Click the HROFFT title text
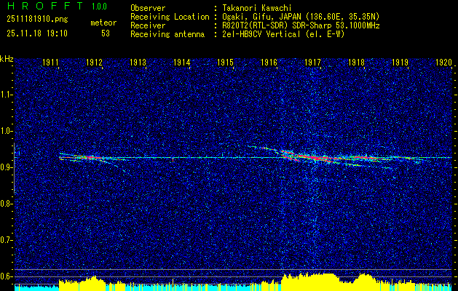 tap(45, 6)
